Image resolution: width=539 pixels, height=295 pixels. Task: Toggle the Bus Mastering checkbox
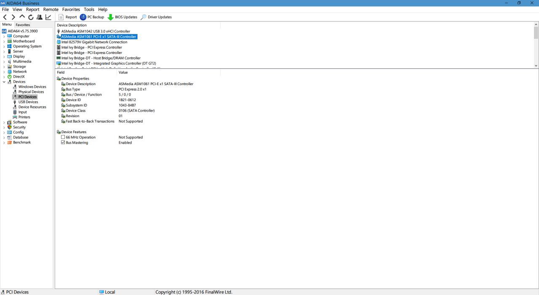[63, 142]
